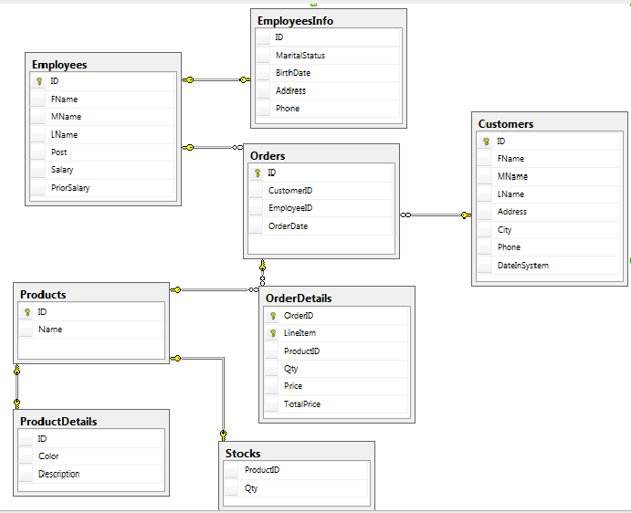Select ID column in EmployeesInfo table
The height and width of the screenshot is (513, 631).
(x=328, y=37)
